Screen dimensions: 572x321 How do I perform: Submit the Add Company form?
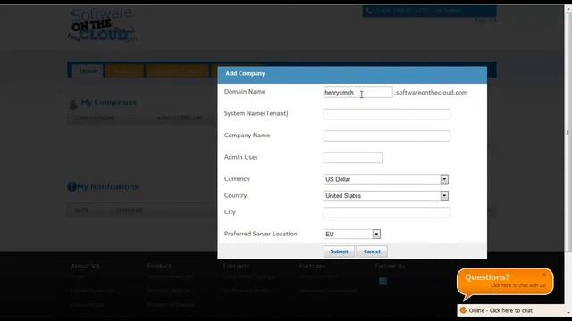tap(339, 251)
